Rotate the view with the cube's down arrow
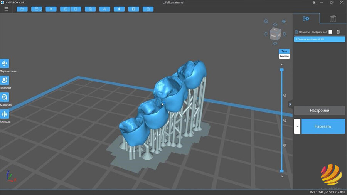 (275, 44)
